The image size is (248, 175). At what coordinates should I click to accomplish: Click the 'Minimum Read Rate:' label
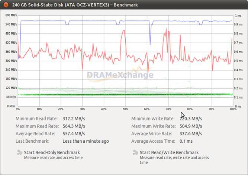point(36,119)
